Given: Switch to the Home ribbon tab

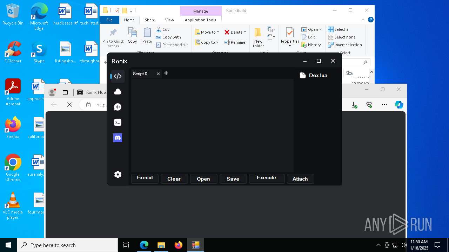Looking at the screenshot, I should pos(129,20).
